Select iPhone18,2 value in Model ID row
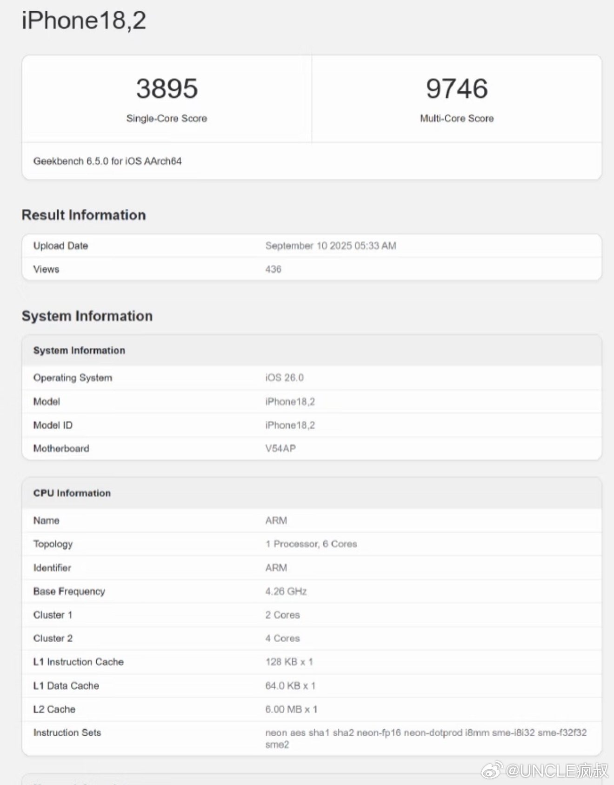Screen dimensions: 614x785 click(x=290, y=425)
